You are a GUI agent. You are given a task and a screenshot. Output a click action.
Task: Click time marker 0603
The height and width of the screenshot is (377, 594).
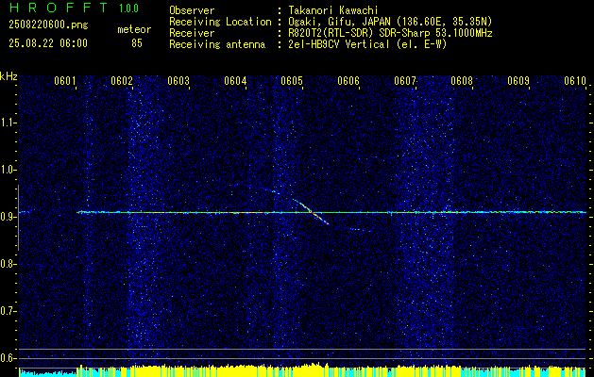[178, 80]
